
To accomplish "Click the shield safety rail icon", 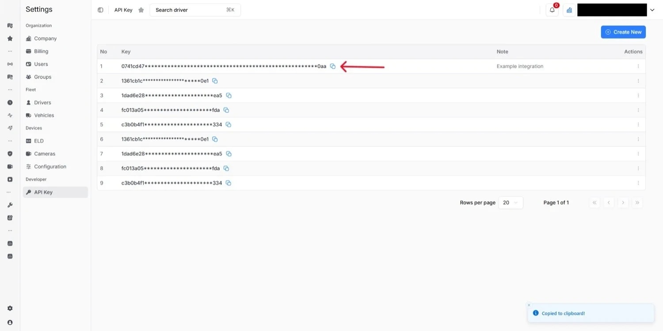I will 10,154.
